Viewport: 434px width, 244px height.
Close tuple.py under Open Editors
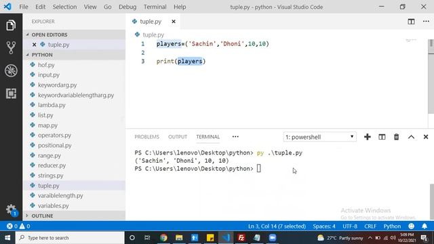[34, 45]
